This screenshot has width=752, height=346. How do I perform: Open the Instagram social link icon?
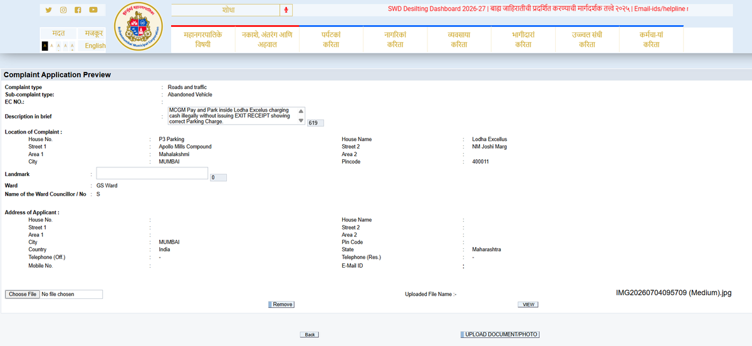click(63, 10)
